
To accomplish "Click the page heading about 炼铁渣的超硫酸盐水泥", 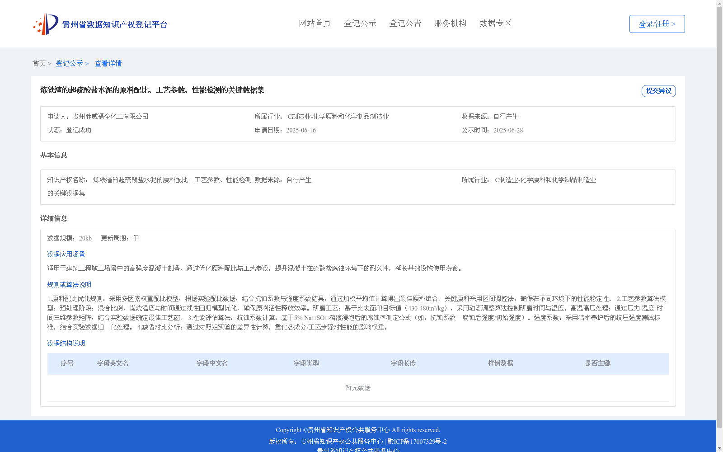I will pyautogui.click(x=152, y=90).
